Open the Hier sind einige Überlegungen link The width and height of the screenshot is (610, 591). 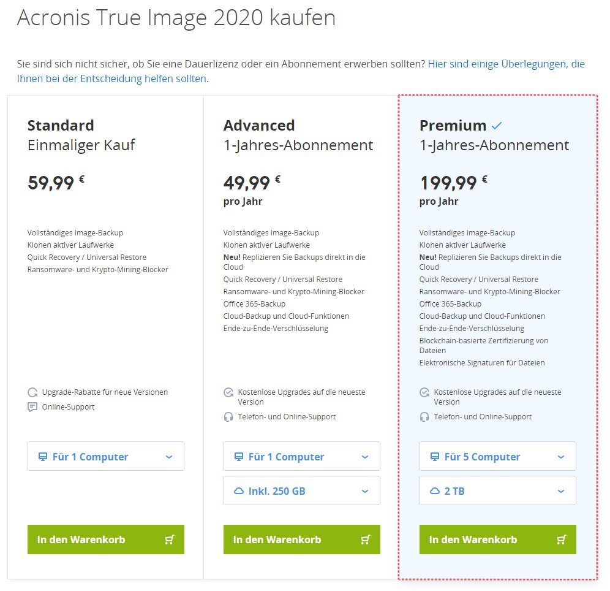tap(301, 71)
